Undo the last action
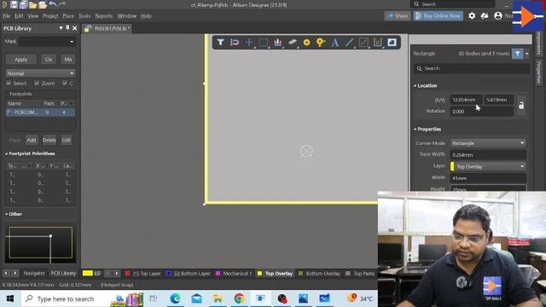Image resolution: width=546 pixels, height=307 pixels. [53, 4]
